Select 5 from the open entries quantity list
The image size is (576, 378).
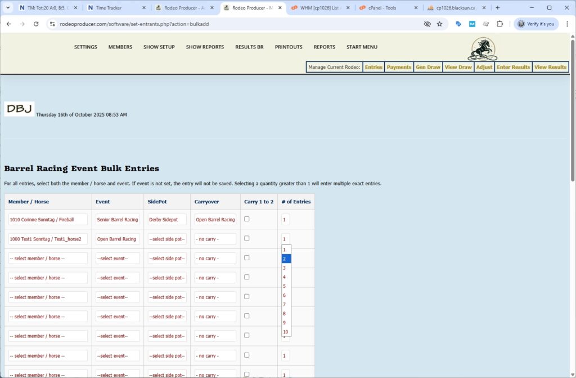pos(285,286)
